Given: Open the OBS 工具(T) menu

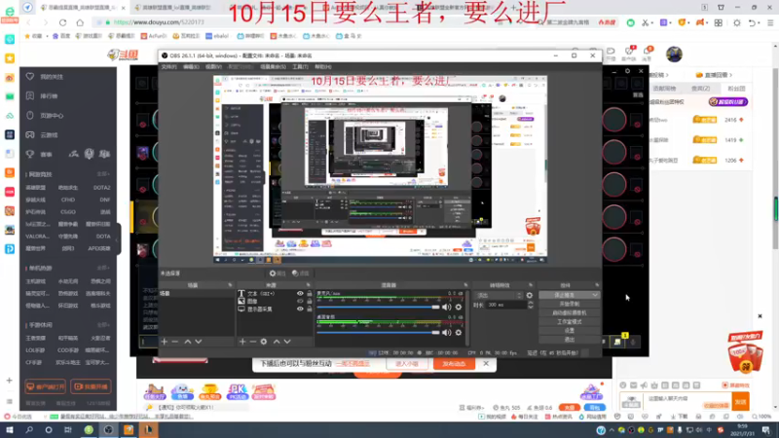Looking at the screenshot, I should tap(300, 67).
